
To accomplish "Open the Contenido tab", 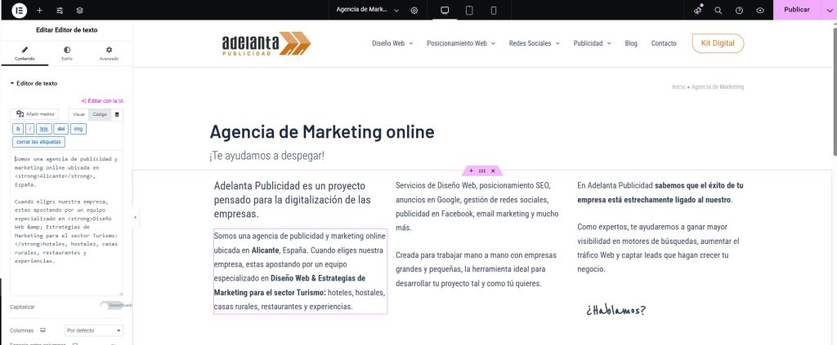I will point(25,54).
